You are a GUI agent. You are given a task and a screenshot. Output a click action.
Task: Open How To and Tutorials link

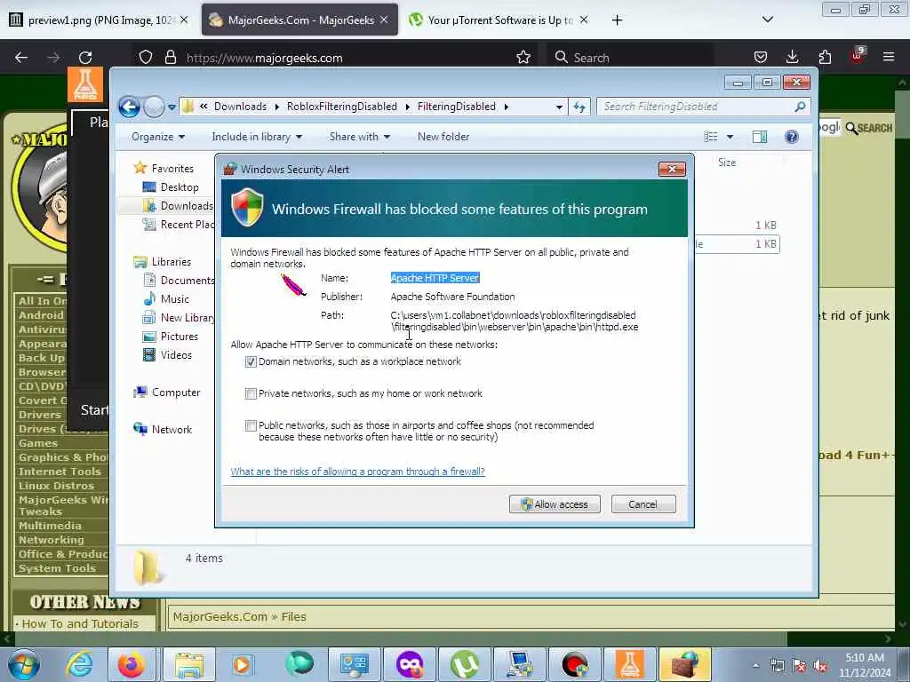(80, 624)
